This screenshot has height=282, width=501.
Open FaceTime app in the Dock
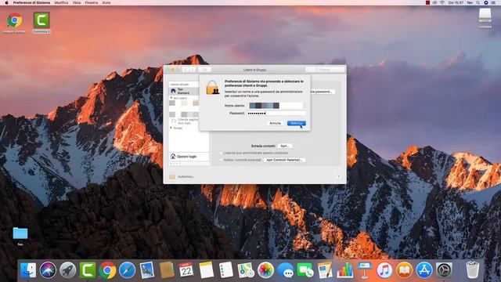coord(305,270)
